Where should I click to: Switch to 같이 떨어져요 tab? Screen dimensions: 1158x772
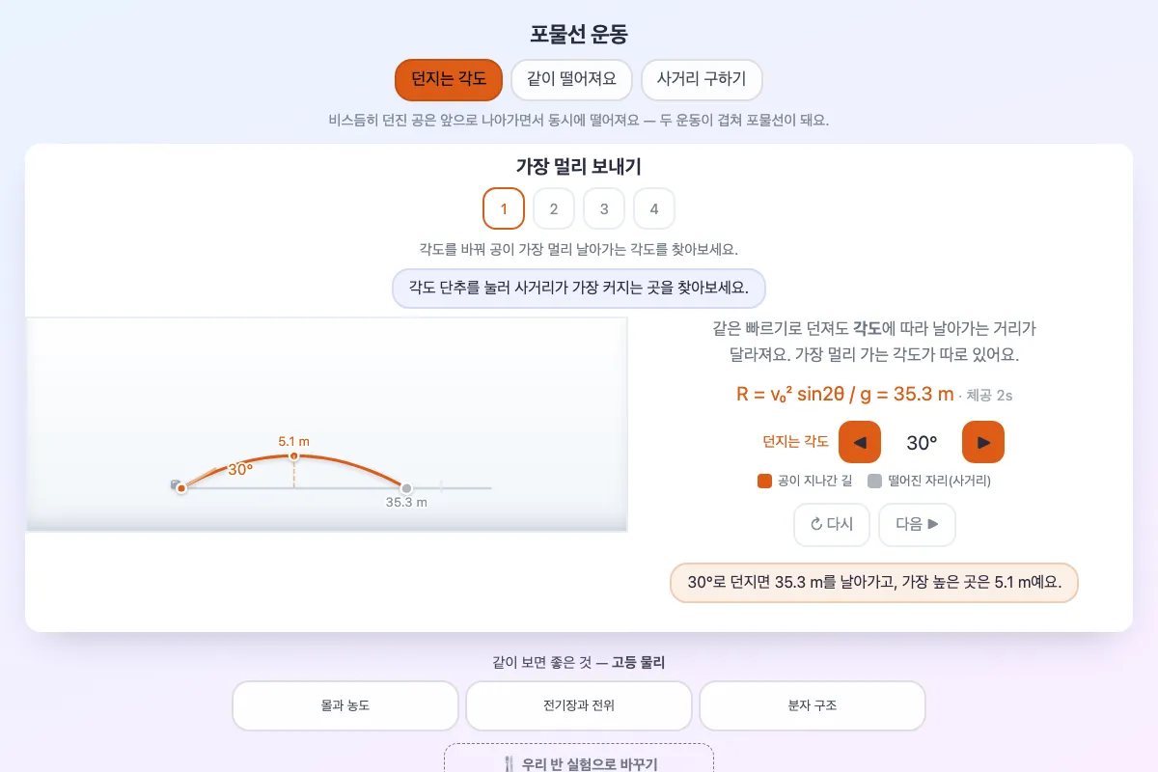tap(571, 79)
